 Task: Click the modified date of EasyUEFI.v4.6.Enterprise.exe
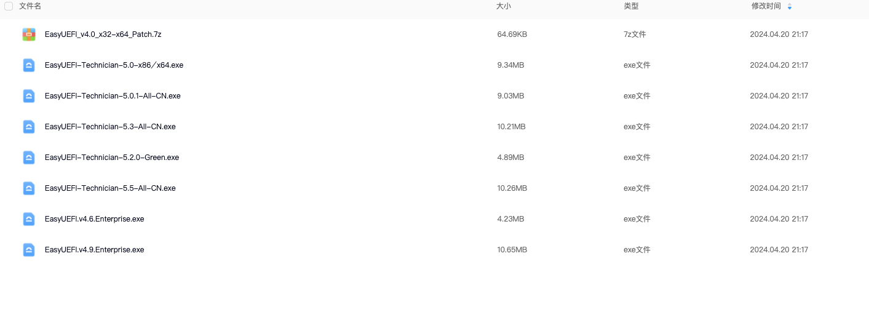(x=779, y=219)
